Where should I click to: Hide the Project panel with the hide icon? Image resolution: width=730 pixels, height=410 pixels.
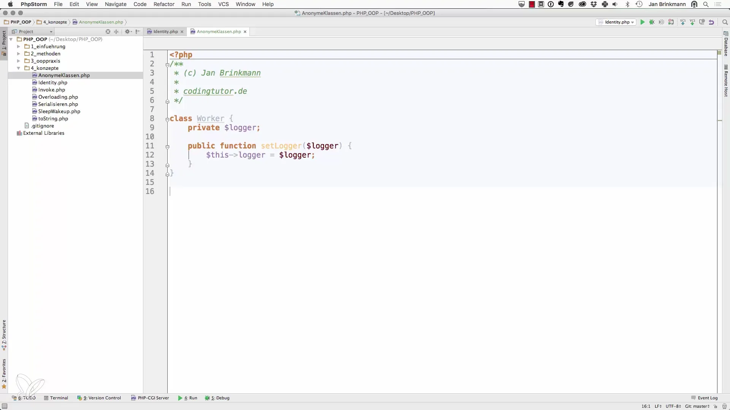click(x=138, y=32)
